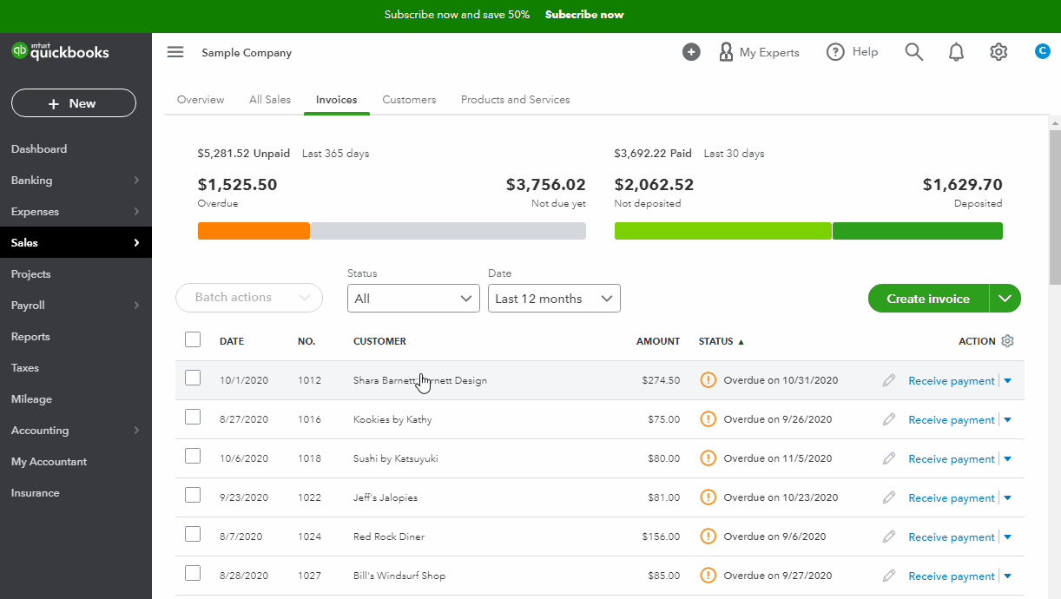Check the select-all invoices checkbox
Screen dimensions: 1061x599
pyautogui.click(x=193, y=339)
